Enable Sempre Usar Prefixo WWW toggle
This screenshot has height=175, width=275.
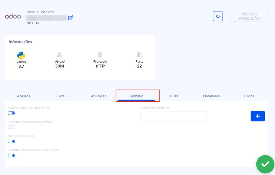point(11,127)
